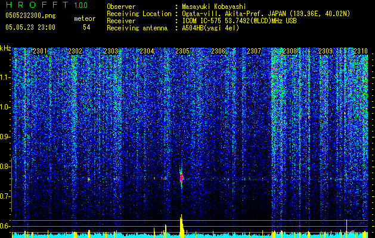Click the 0.8 kHz axis label

click(x=5, y=167)
